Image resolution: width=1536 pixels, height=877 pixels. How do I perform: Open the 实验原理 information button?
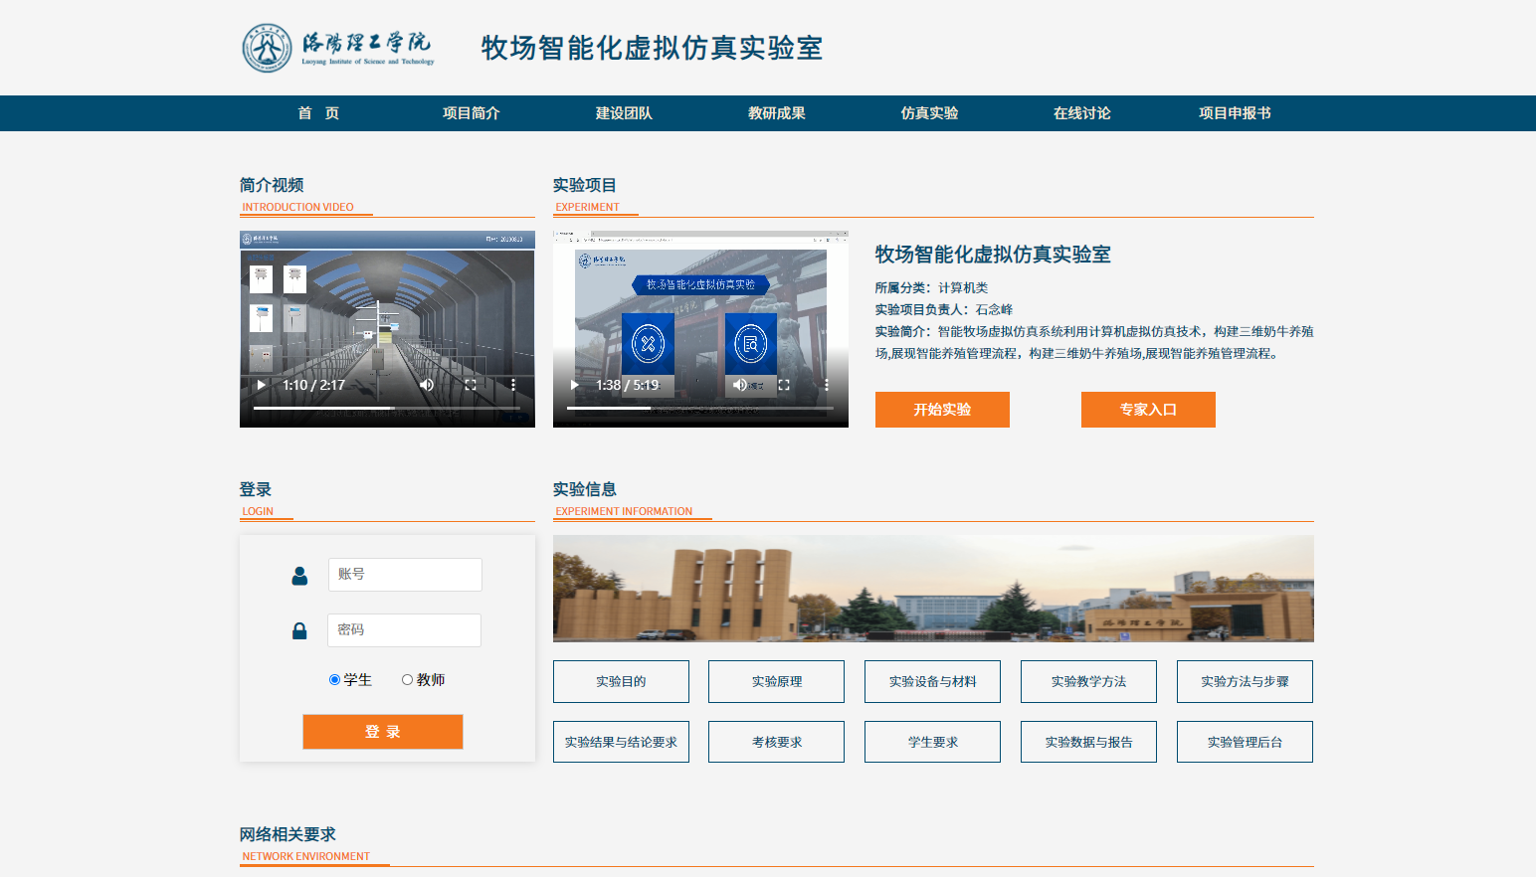click(x=776, y=682)
